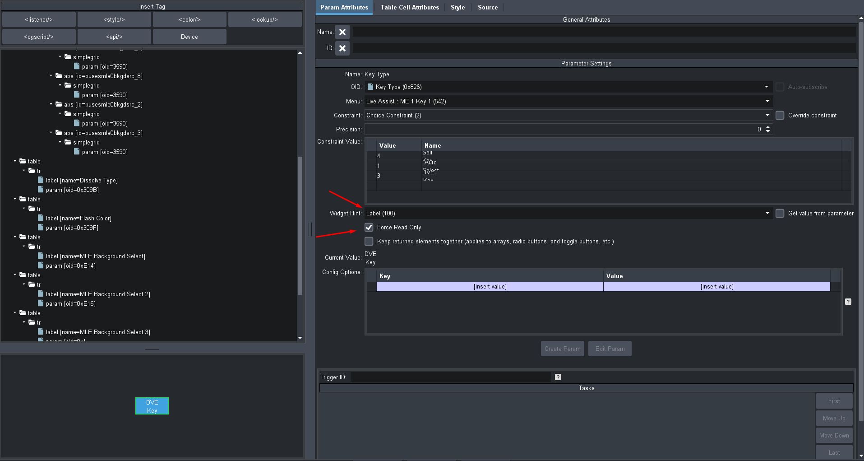Open the help icon beside Config Options table

tap(848, 302)
